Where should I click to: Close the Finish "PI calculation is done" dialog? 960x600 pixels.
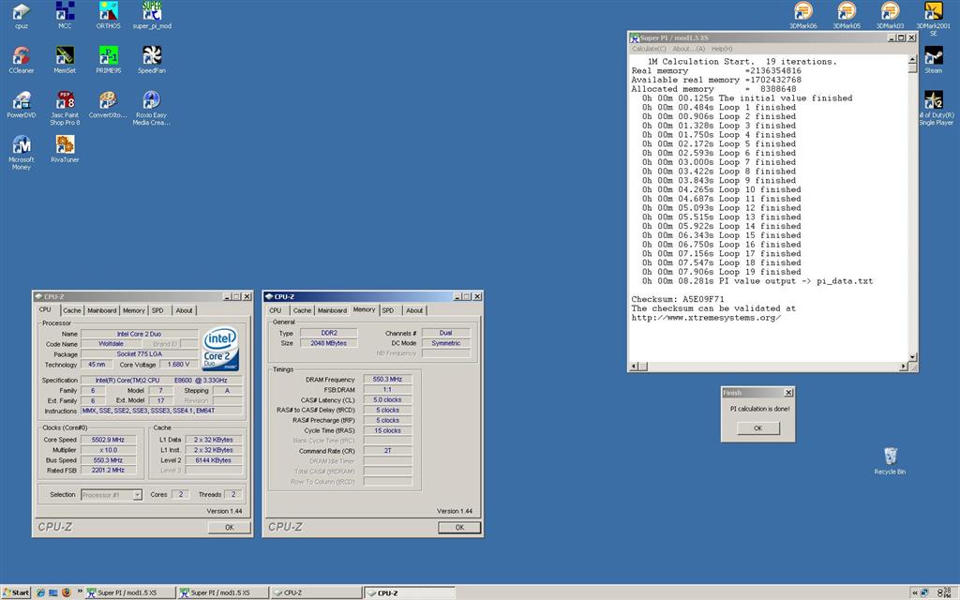point(788,393)
